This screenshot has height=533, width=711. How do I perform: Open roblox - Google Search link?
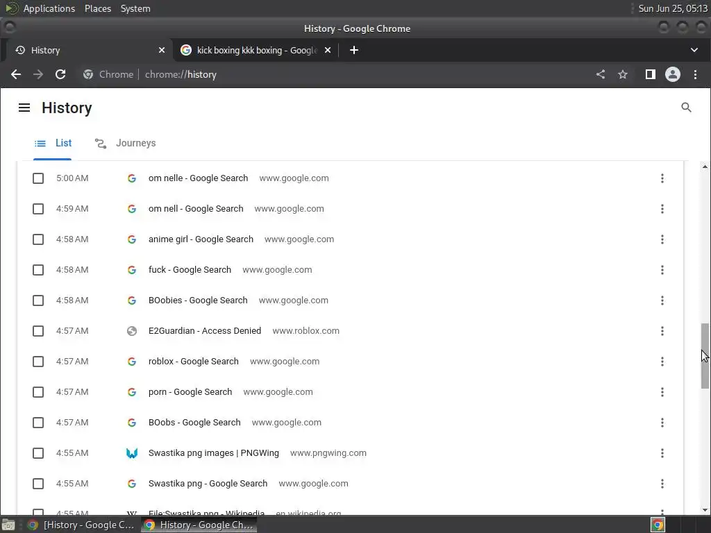pos(193,361)
